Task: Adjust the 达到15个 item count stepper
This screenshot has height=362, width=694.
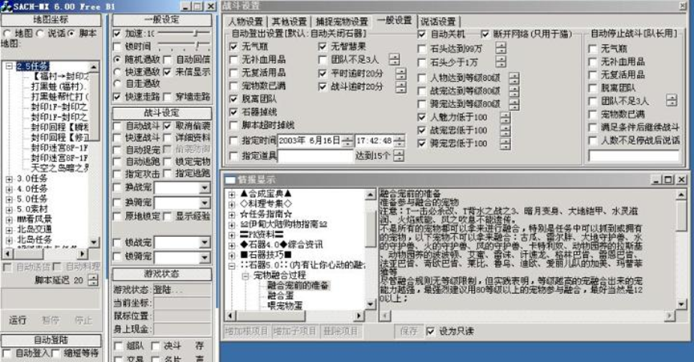Action: [398, 156]
